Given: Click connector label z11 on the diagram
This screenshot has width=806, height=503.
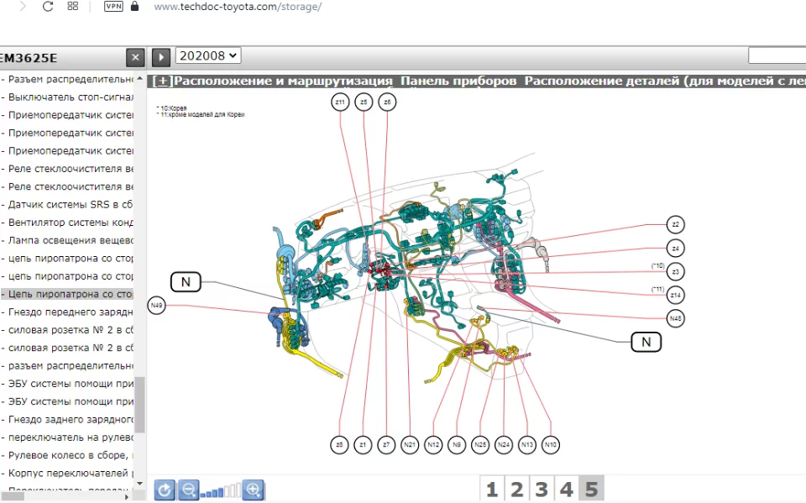Looking at the screenshot, I should [x=340, y=102].
